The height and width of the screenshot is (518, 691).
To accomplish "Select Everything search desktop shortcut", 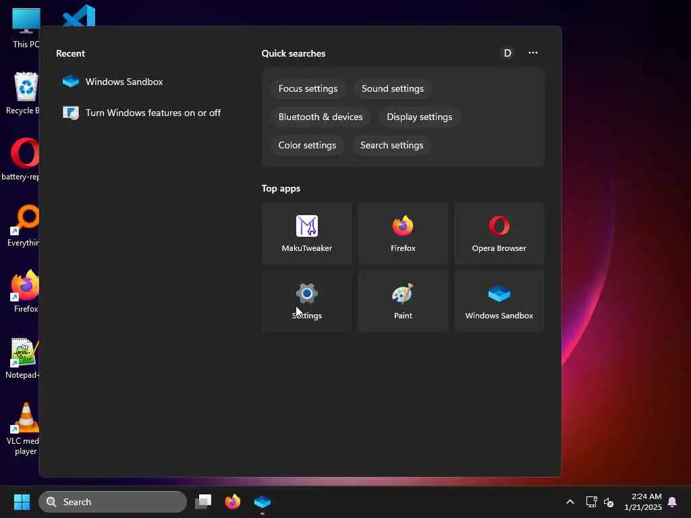I will click(24, 225).
